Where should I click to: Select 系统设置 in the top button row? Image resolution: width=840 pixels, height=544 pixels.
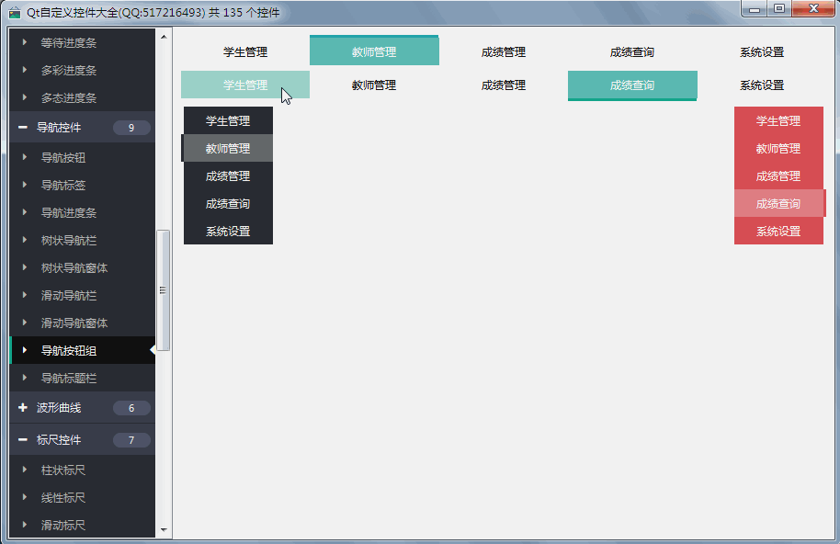(762, 52)
